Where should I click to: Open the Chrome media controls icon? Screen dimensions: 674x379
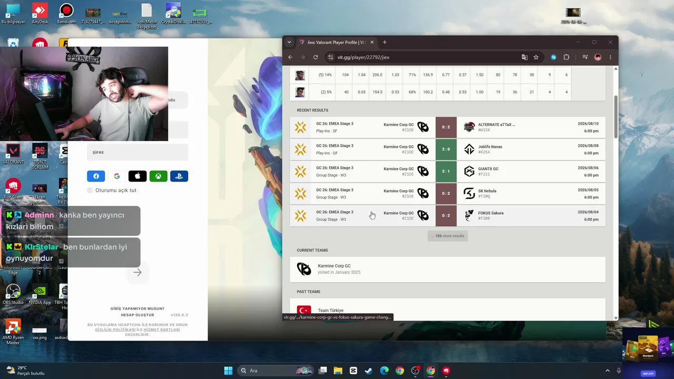[585, 57]
